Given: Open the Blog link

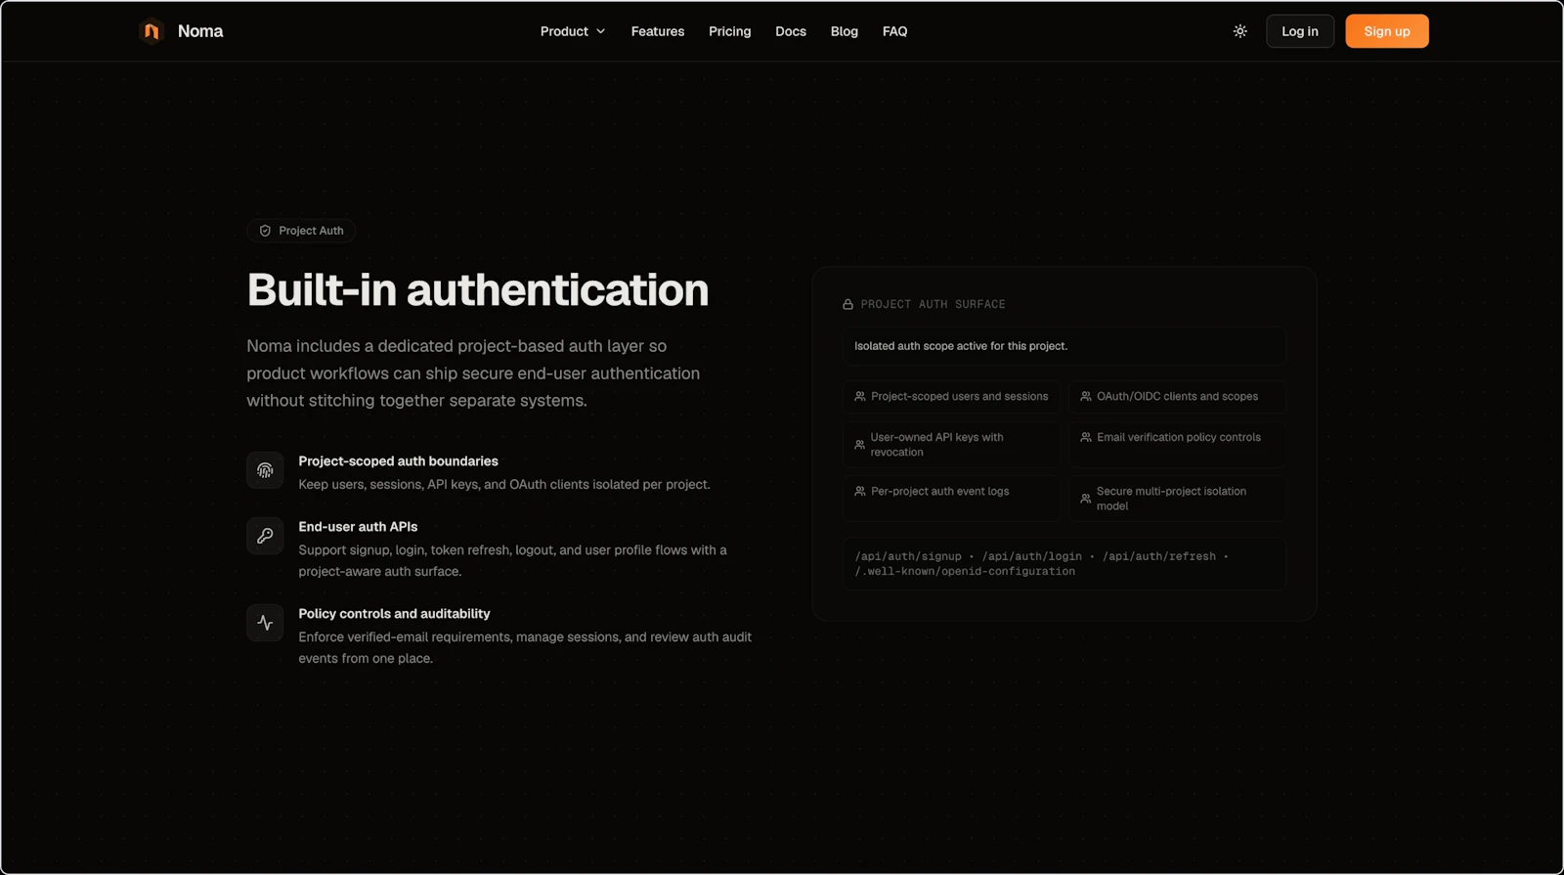Looking at the screenshot, I should pyautogui.click(x=845, y=31).
